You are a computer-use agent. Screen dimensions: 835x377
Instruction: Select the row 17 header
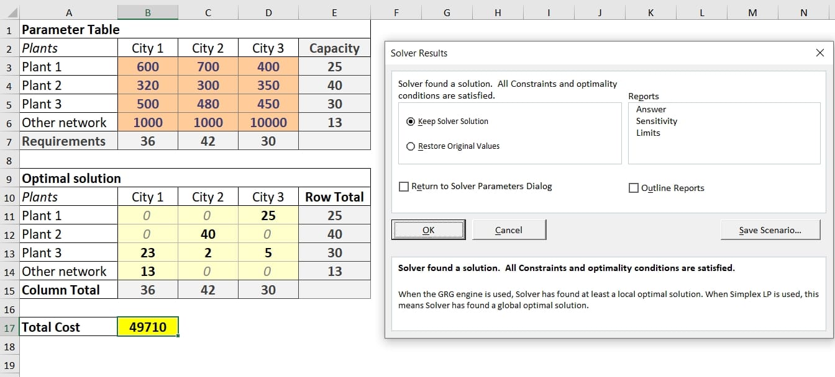pyautogui.click(x=9, y=327)
